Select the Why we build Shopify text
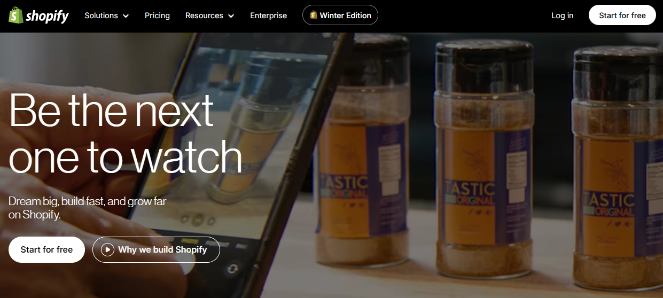 click(162, 249)
